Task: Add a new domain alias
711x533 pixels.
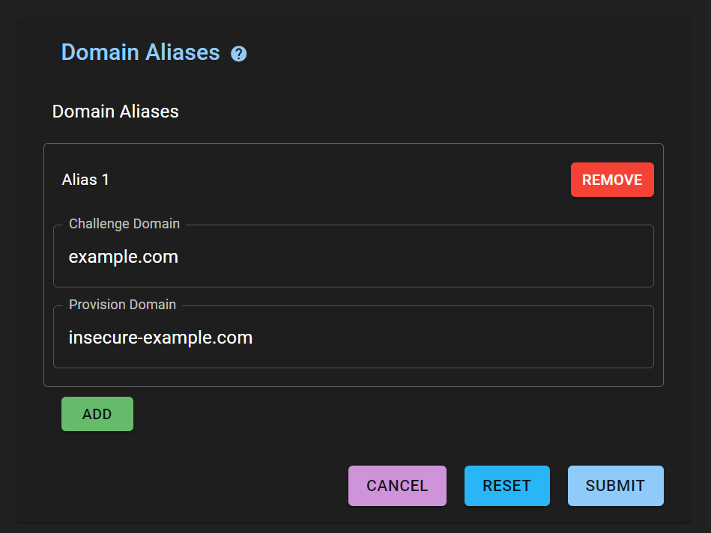Action: [x=97, y=414]
